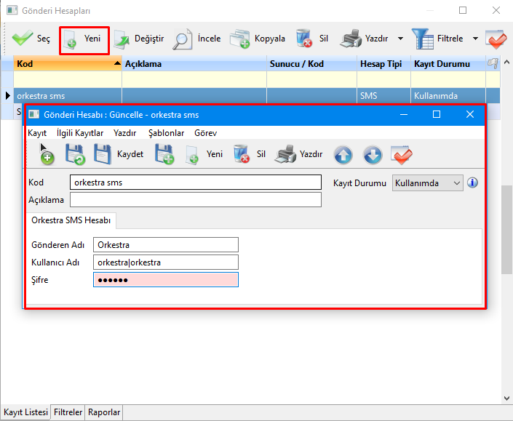Expand the Yazdır dropdown arrow in main toolbar
Viewport: 513px width, 421px height.
[x=400, y=39]
